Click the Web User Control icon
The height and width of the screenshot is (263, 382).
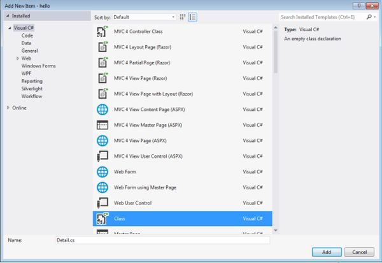[103, 203]
